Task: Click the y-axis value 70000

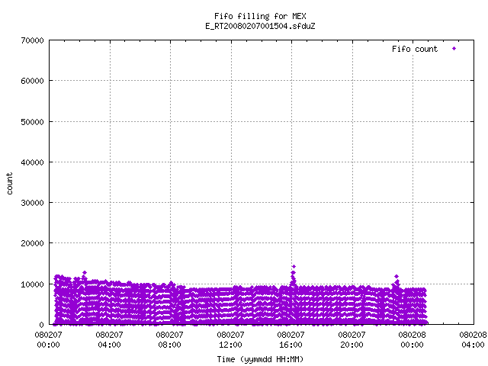Action: point(32,40)
